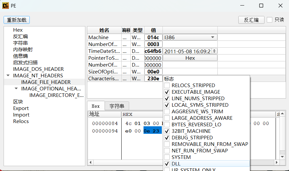This screenshot has width=289, height=171.
Task: Click the hex view vertical scrollbar down arrow
Action: (282, 157)
